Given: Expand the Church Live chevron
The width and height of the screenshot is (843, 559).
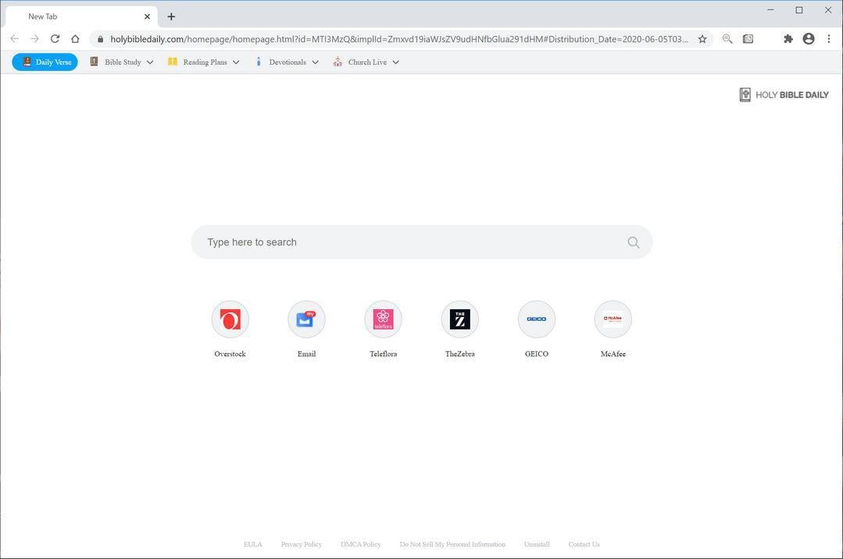Looking at the screenshot, I should click(x=395, y=62).
